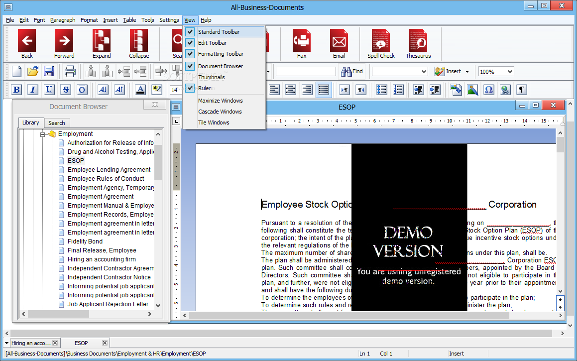
Task: Open a document with folder icon
Action: [x=33, y=71]
